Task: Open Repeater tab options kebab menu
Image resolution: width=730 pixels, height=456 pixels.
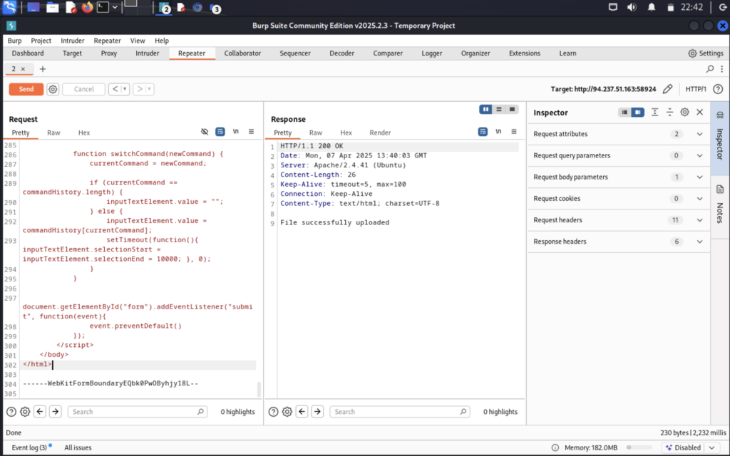Action: coord(722,69)
